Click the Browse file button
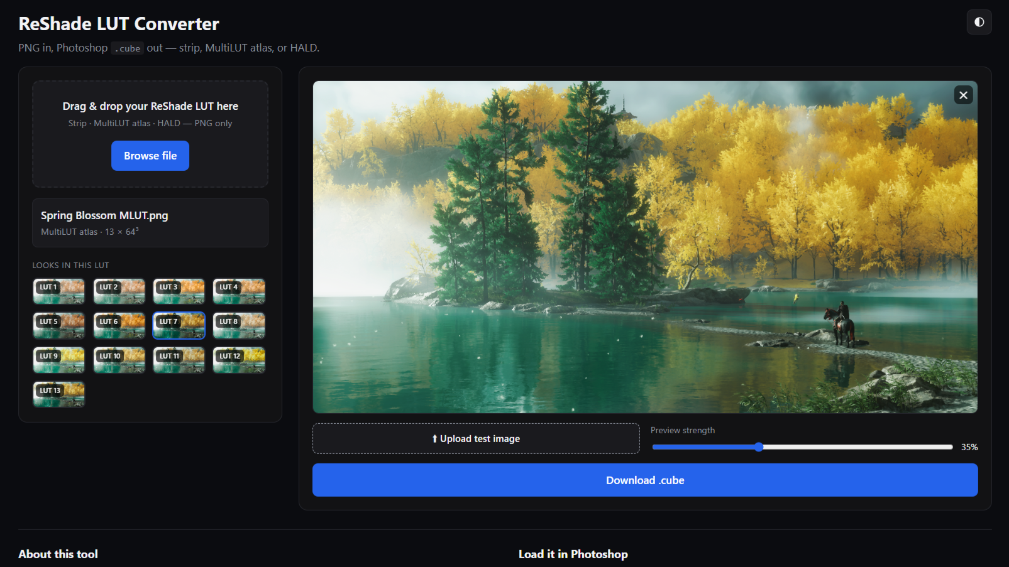1009x567 pixels. (x=150, y=156)
